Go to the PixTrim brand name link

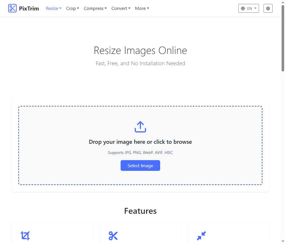point(29,8)
